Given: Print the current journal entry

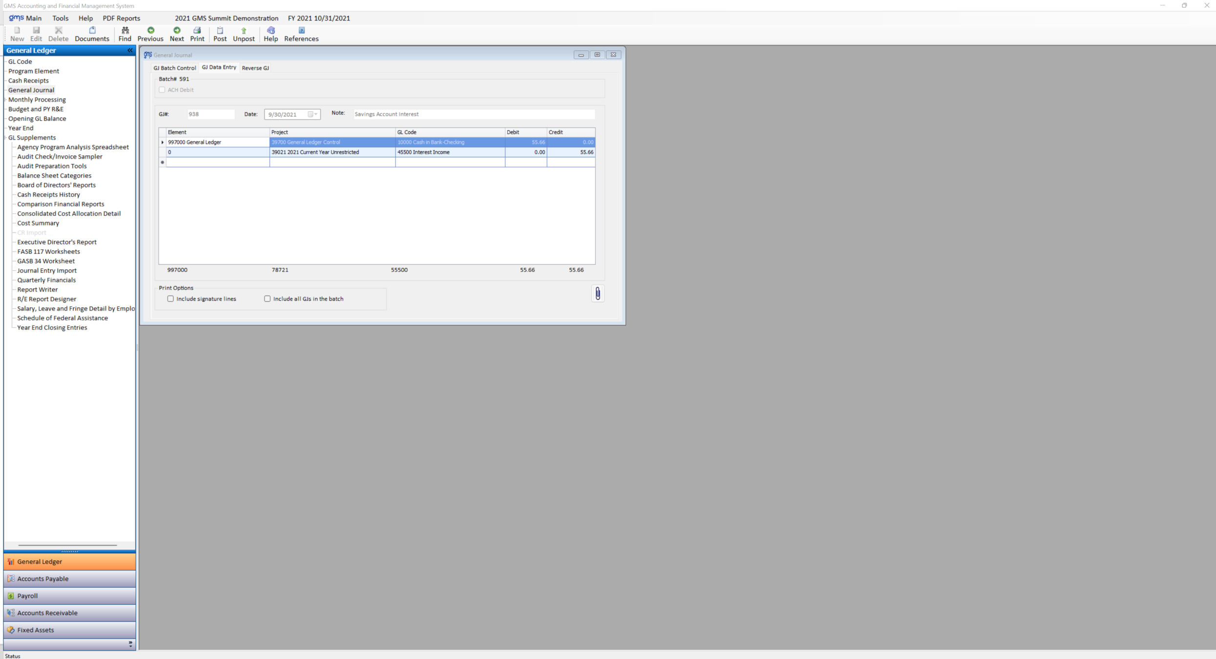Looking at the screenshot, I should point(197,34).
